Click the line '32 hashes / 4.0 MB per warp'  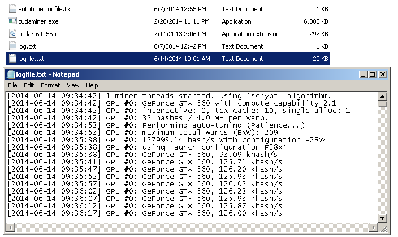tap(137, 118)
